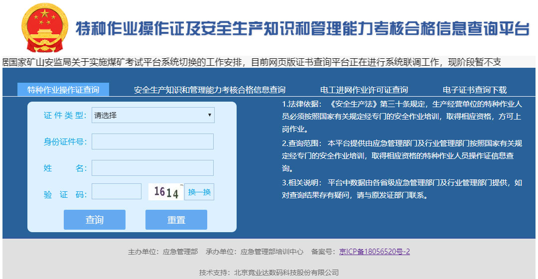538x279 pixels.
Task: Click the 法律依据 paragraph text
Action: point(402,117)
